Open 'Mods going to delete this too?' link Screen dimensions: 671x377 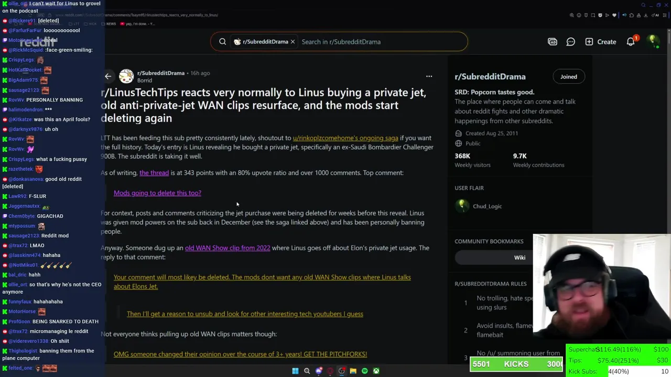(x=157, y=193)
